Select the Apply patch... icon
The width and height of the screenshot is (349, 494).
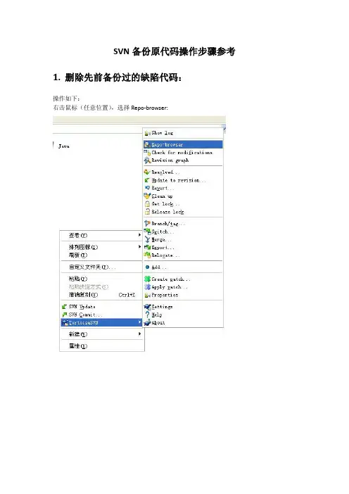[147, 287]
